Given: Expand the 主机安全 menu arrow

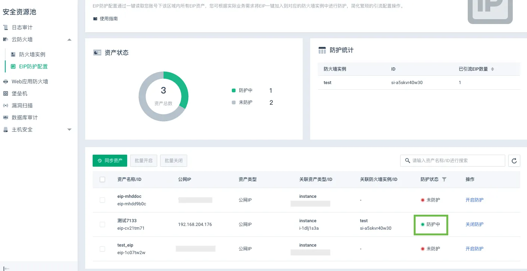Looking at the screenshot, I should point(69,129).
